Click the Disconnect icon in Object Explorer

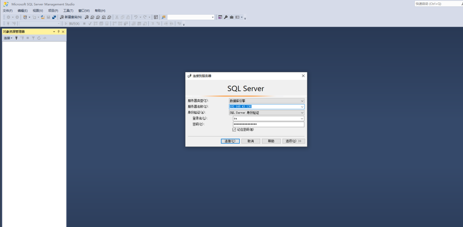22,38
